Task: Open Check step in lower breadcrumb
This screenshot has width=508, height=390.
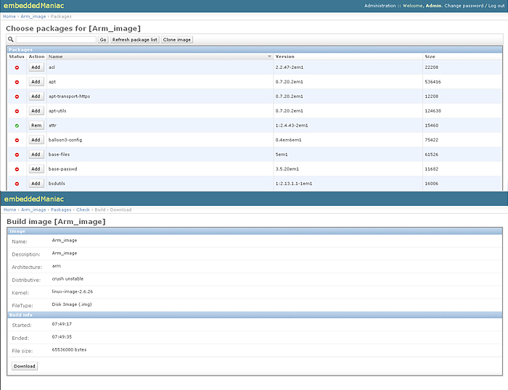Action: coord(83,209)
